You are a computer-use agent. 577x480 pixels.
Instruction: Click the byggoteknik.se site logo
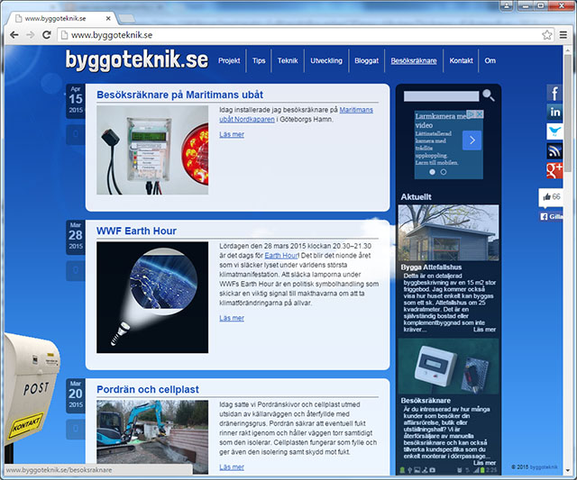(x=137, y=59)
